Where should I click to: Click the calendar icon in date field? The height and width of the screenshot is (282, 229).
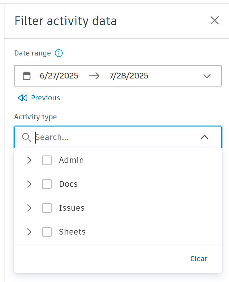tap(27, 76)
